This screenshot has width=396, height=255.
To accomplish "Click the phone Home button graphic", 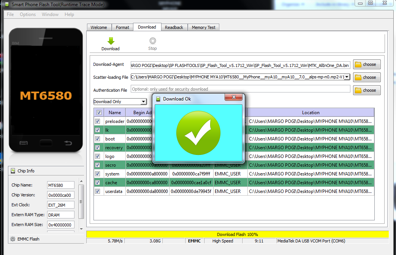I will click(46, 143).
